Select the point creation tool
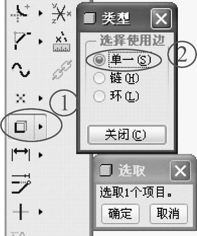The width and height of the screenshot is (197, 236). point(21,98)
